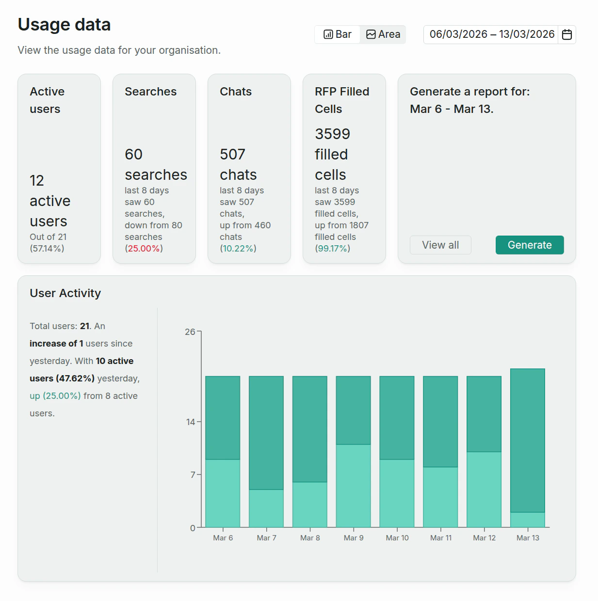This screenshot has width=598, height=601.
Task: Select the Searches summary card
Action: [x=154, y=168]
